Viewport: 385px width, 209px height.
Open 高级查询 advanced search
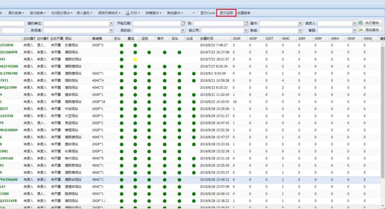[x=370, y=30]
